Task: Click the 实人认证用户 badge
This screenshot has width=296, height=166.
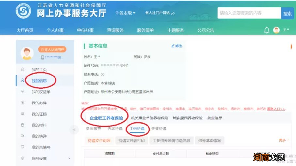Action: 52,49
